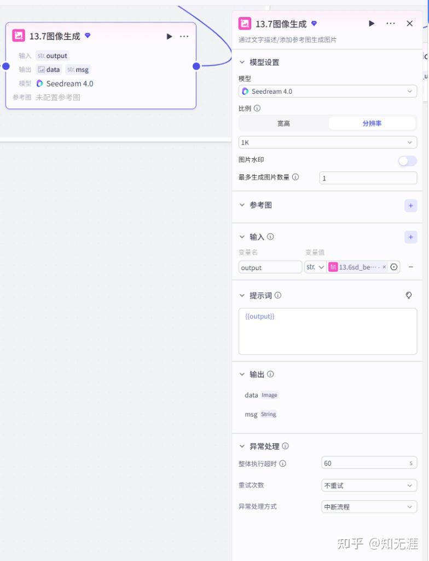The image size is (429, 561).
Task: Delete the output input row with minus
Action: 411,267
